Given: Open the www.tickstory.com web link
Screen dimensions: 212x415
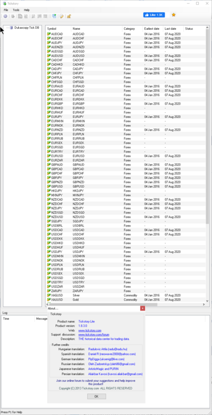Looking at the screenshot, I should point(90,330).
